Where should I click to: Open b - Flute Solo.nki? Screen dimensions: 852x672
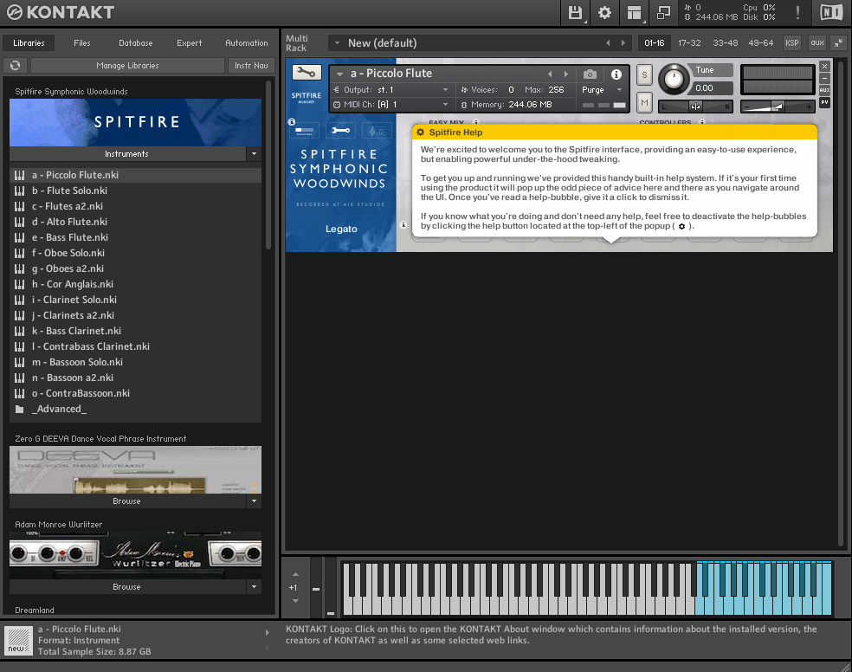click(135, 191)
